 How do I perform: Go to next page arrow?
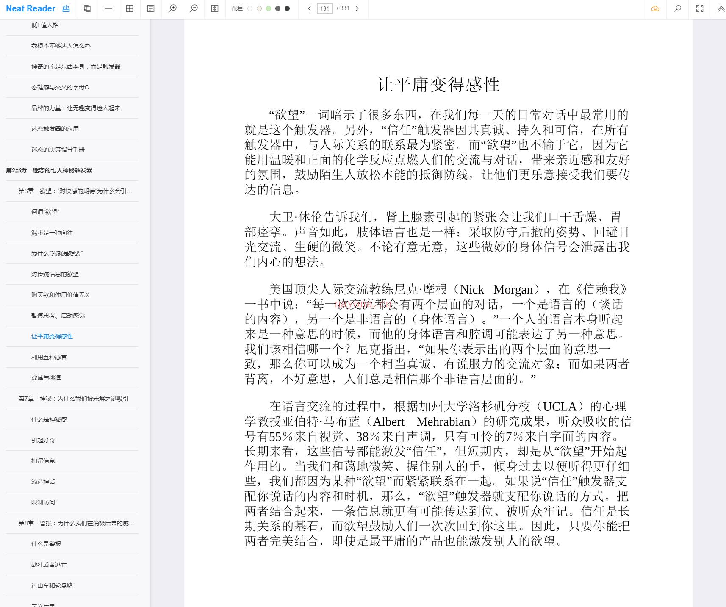pyautogui.click(x=357, y=8)
